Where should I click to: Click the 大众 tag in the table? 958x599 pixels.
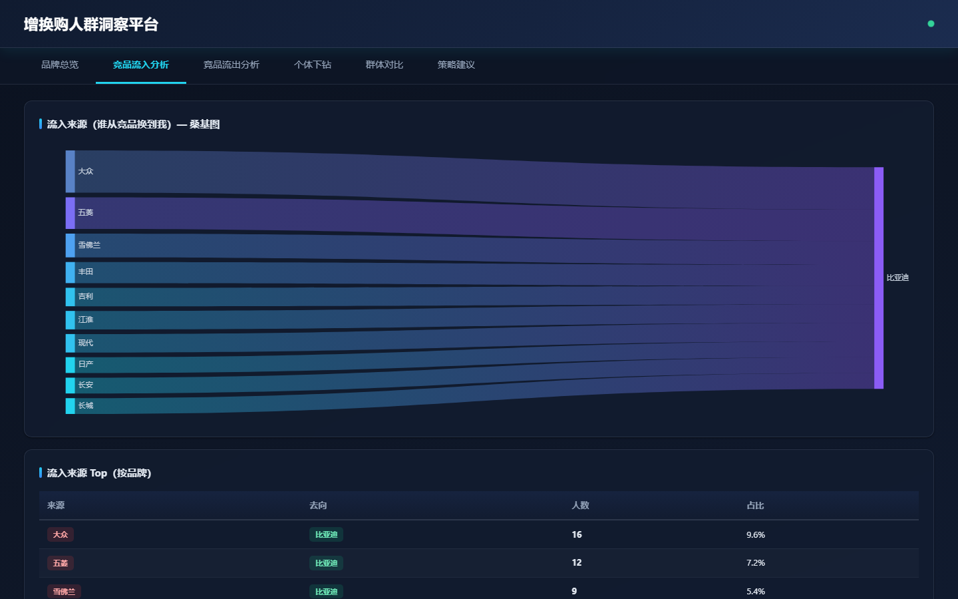point(61,534)
